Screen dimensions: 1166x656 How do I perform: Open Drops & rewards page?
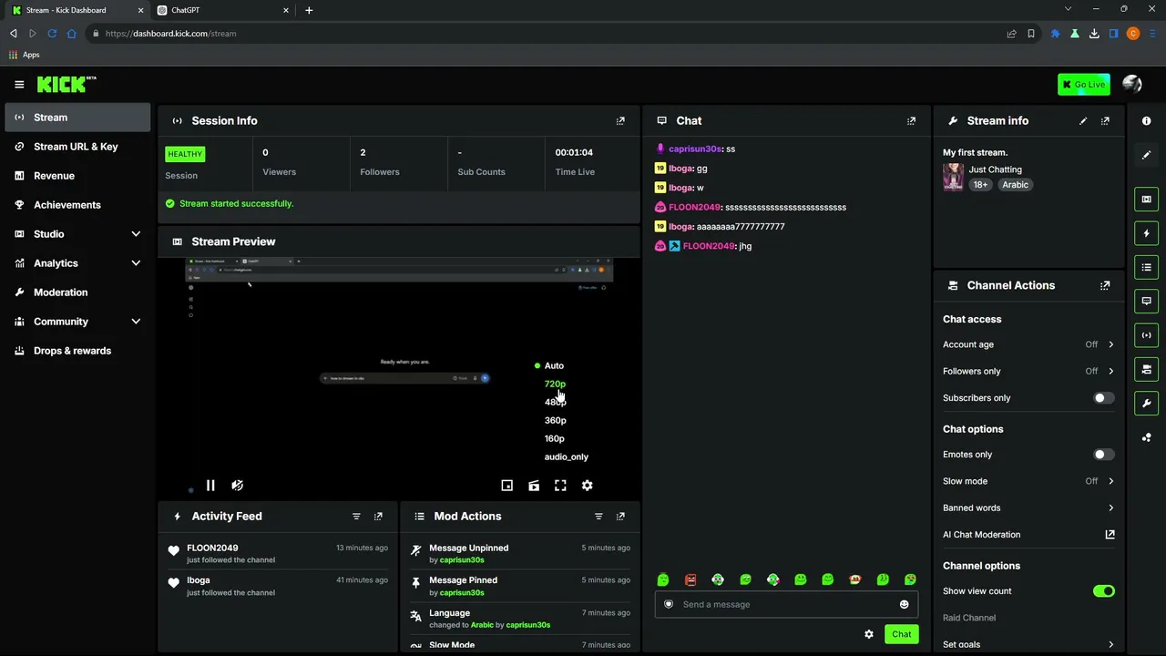(x=77, y=351)
